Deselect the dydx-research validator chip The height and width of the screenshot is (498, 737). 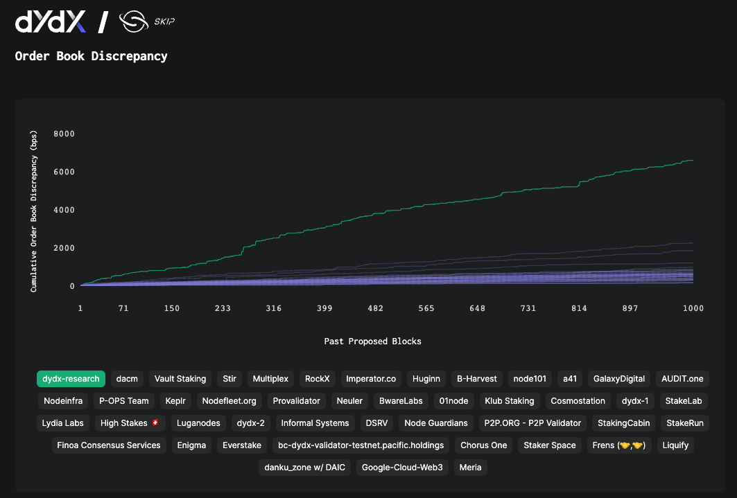71,379
